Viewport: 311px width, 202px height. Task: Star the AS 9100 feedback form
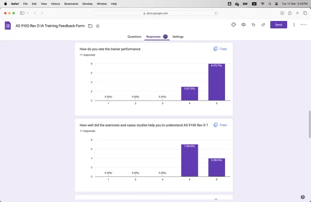[97, 26]
